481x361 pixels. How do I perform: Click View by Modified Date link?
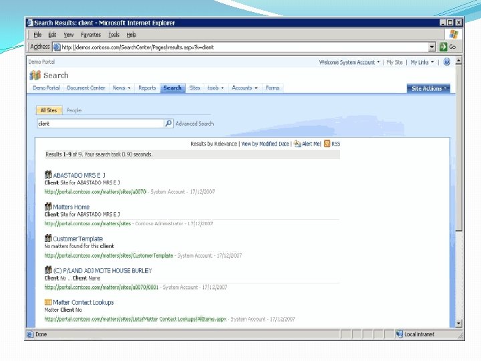(265, 144)
